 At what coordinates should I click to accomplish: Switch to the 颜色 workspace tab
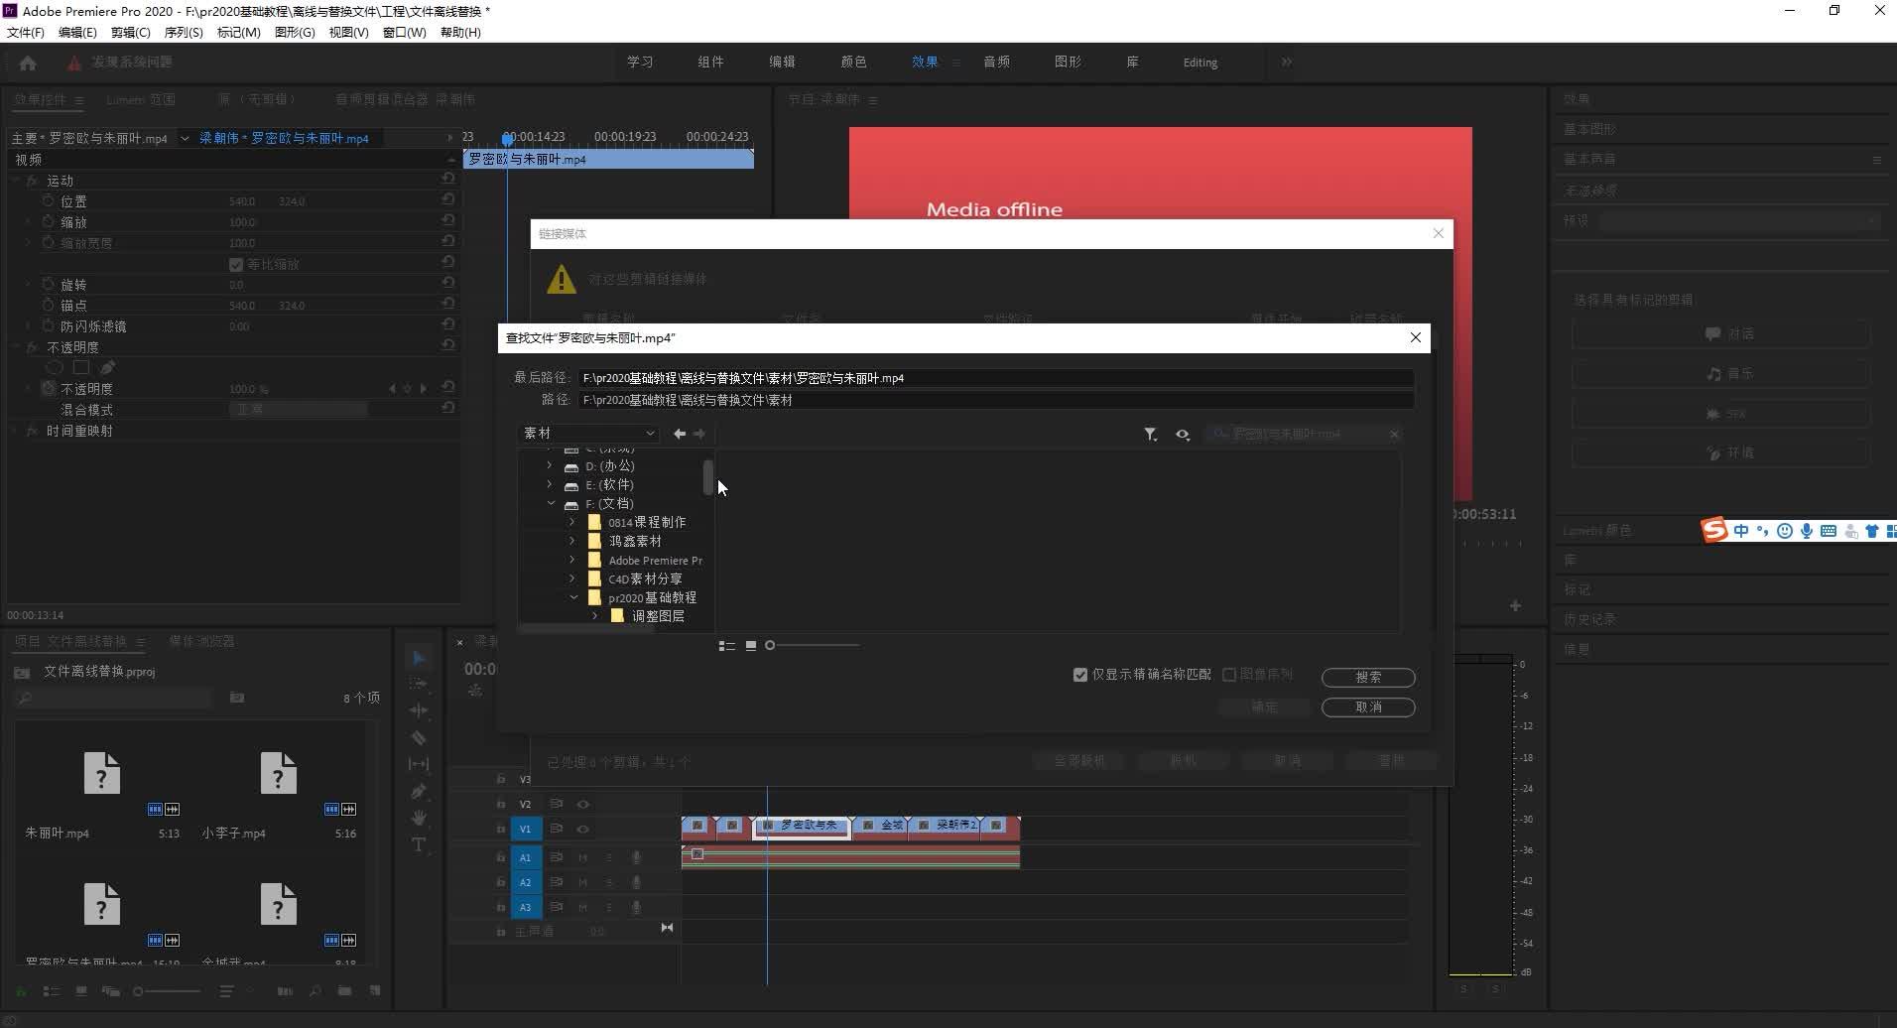tap(853, 62)
